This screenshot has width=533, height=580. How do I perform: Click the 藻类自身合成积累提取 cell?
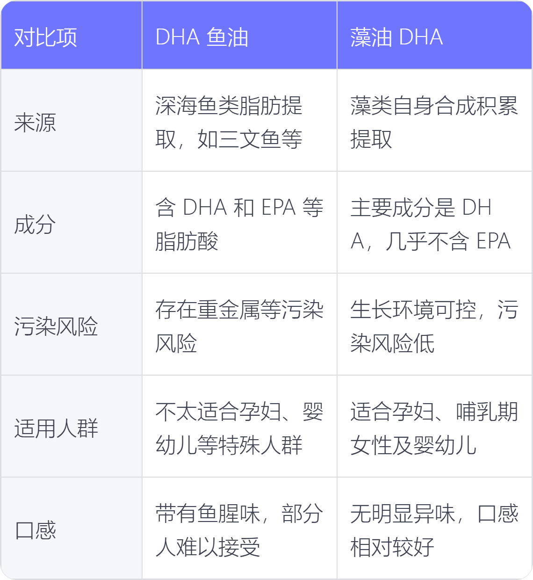[434, 121]
